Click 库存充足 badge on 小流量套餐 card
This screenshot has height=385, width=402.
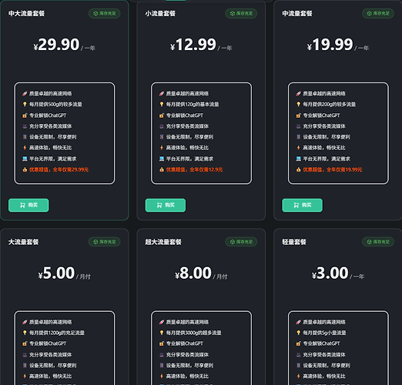241,13
